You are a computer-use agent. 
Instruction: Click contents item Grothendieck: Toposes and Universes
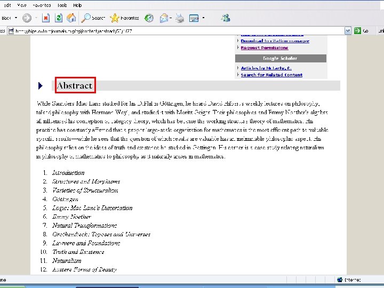tap(101, 234)
